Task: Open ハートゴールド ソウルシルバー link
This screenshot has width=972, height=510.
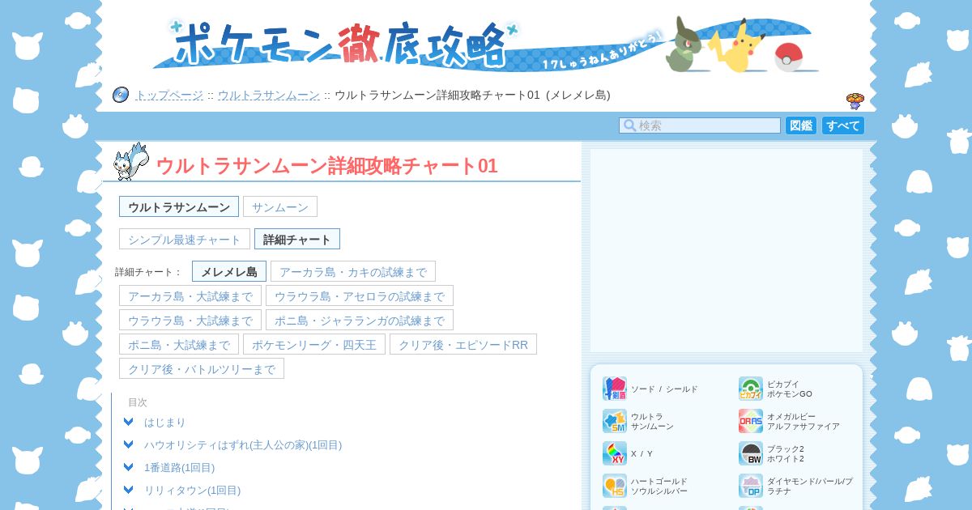Action: [659, 487]
